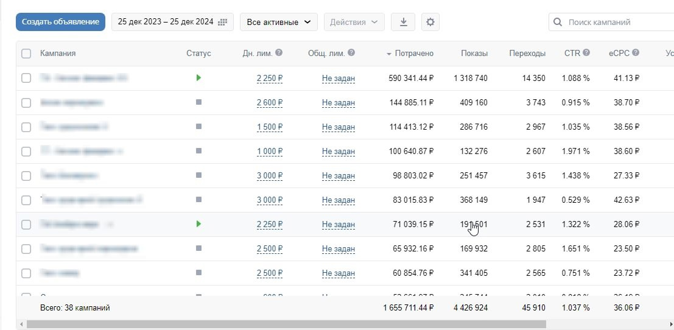Viewport: 674px width, 330px height.
Task: Toggle the select-all checkbox in table header
Action: (x=26, y=54)
